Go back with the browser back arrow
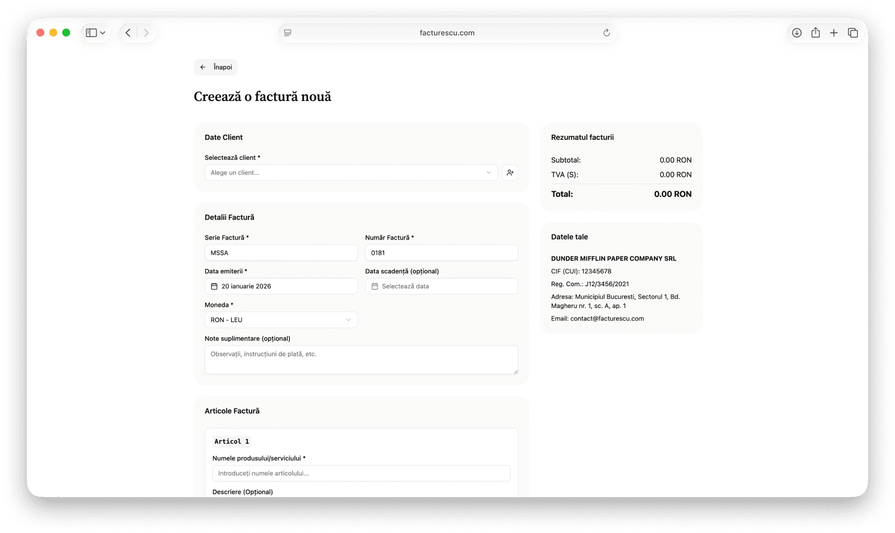This screenshot has width=895, height=533. (128, 33)
